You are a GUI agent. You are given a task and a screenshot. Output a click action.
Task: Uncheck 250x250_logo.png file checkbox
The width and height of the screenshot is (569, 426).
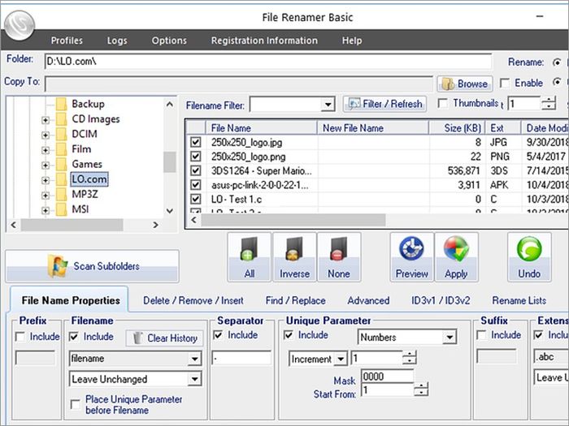196,156
